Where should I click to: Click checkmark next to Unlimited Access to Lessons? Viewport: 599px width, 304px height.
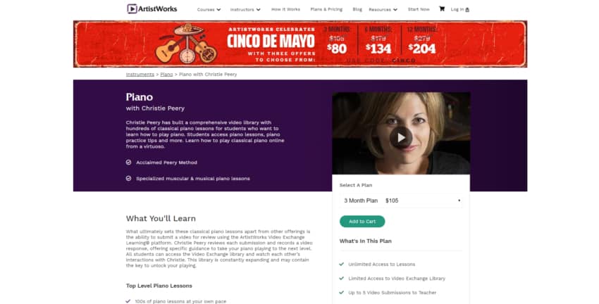(342, 264)
